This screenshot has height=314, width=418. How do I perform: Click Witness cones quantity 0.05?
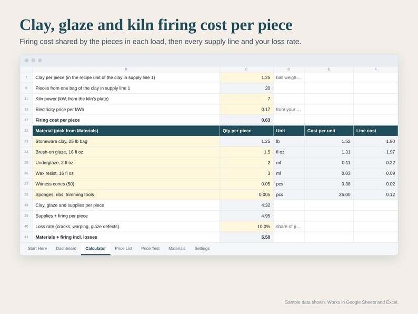(x=246, y=184)
